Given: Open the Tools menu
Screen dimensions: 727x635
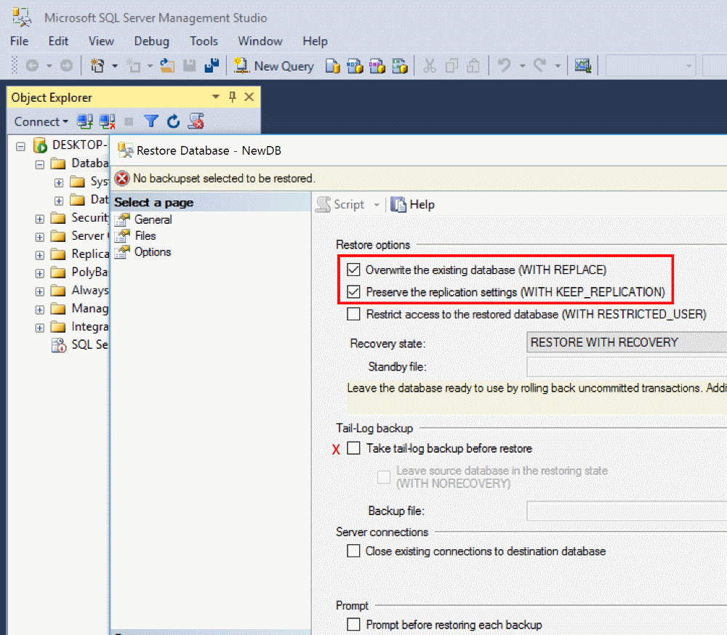Looking at the screenshot, I should (x=204, y=41).
